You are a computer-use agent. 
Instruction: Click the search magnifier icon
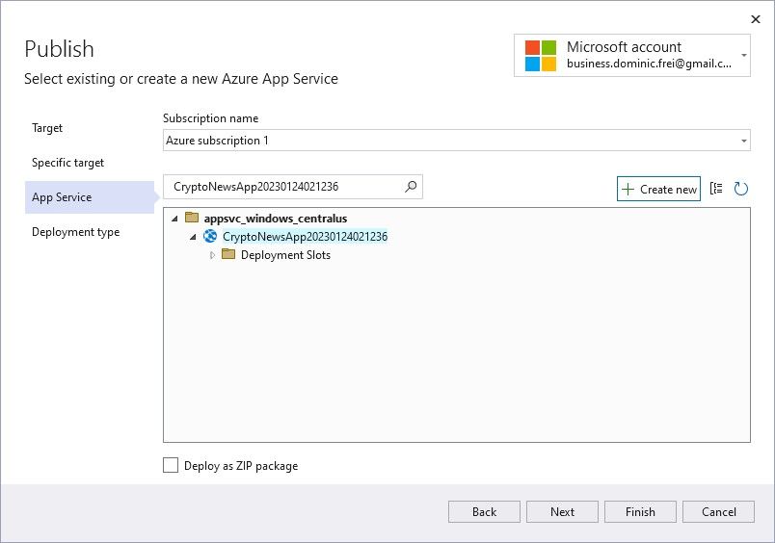tap(411, 187)
